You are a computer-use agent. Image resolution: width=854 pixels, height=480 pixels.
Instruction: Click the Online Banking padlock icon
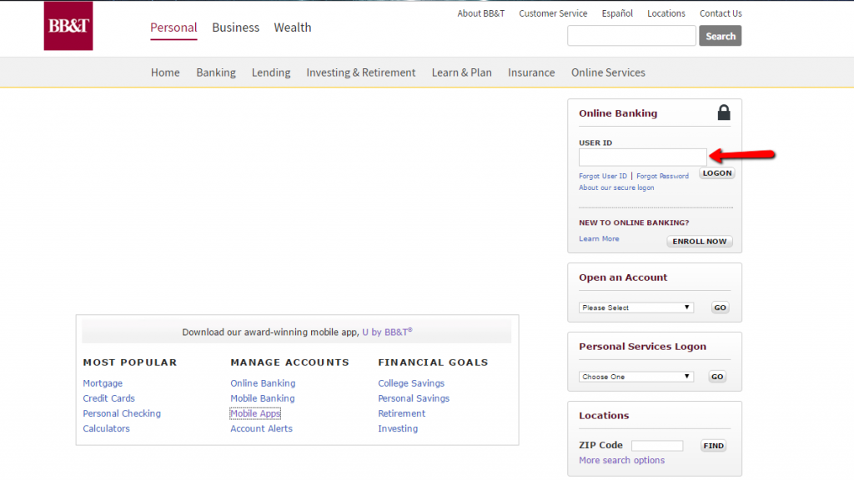click(x=723, y=112)
